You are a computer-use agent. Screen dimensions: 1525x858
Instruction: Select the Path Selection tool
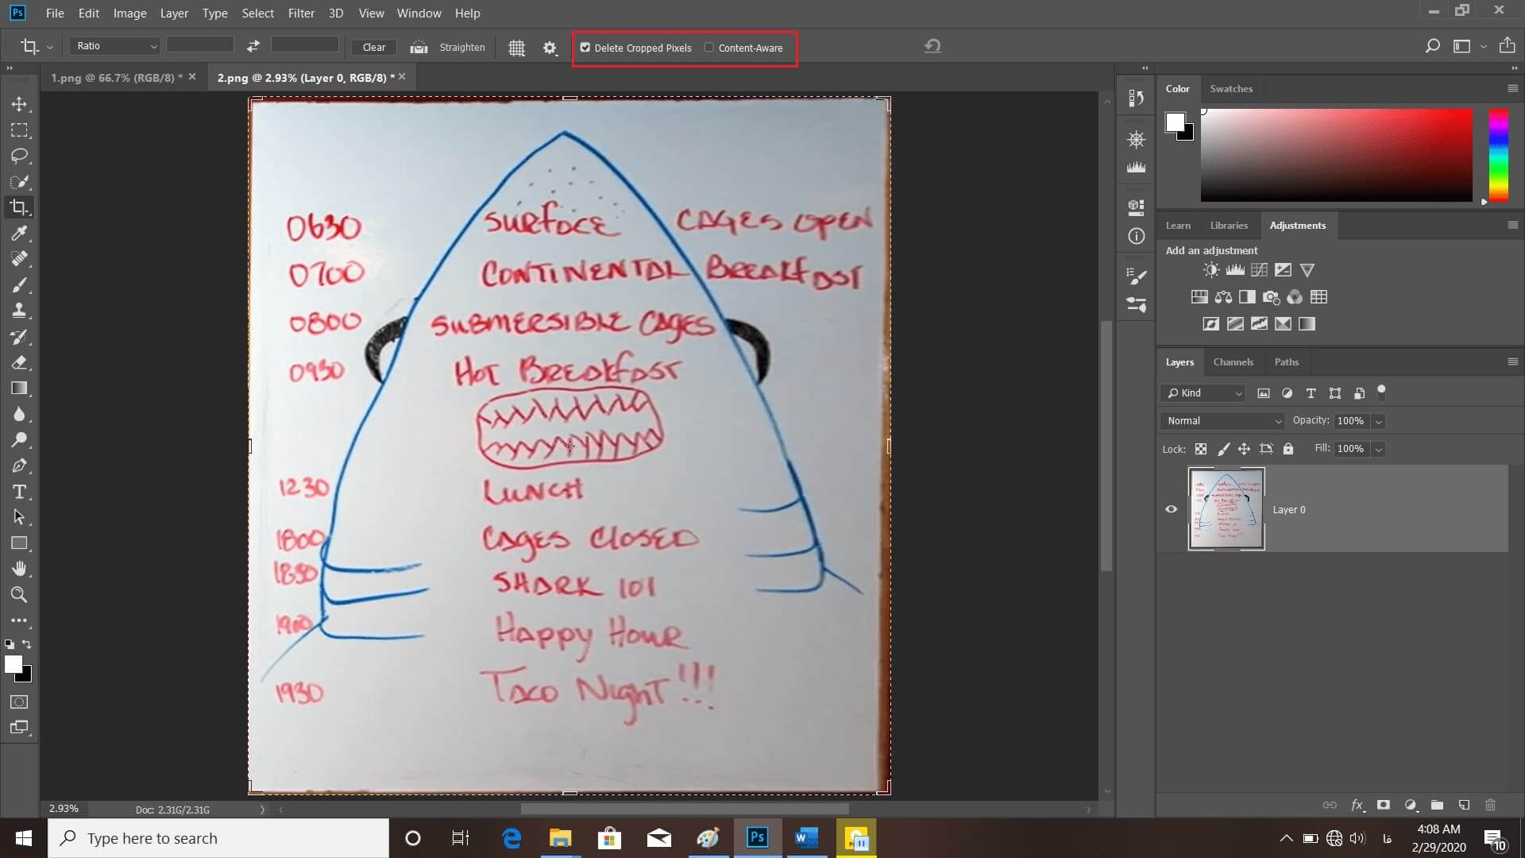[x=19, y=517]
